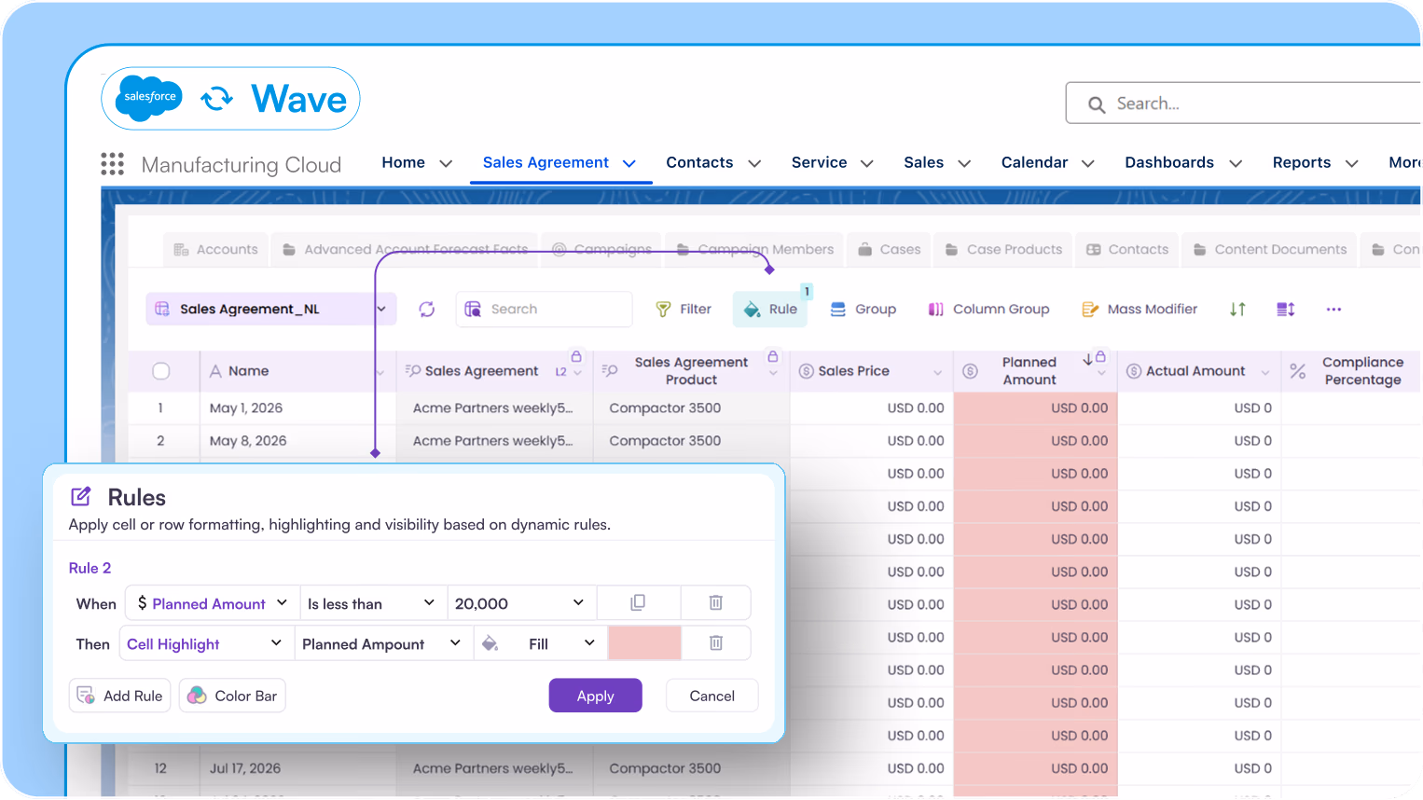
Task: Expand the Sales Agreement_NL view dropdown
Action: pyautogui.click(x=381, y=309)
